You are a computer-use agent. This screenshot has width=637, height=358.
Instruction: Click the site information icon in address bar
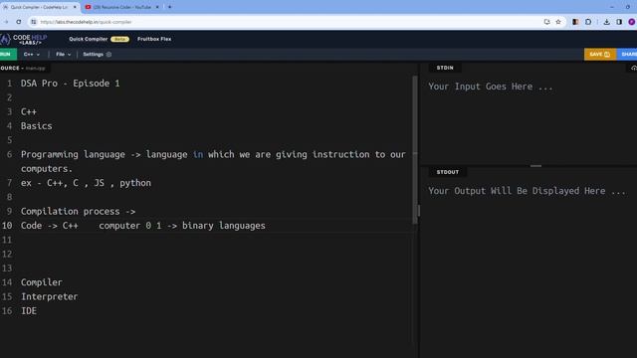[x=34, y=22]
